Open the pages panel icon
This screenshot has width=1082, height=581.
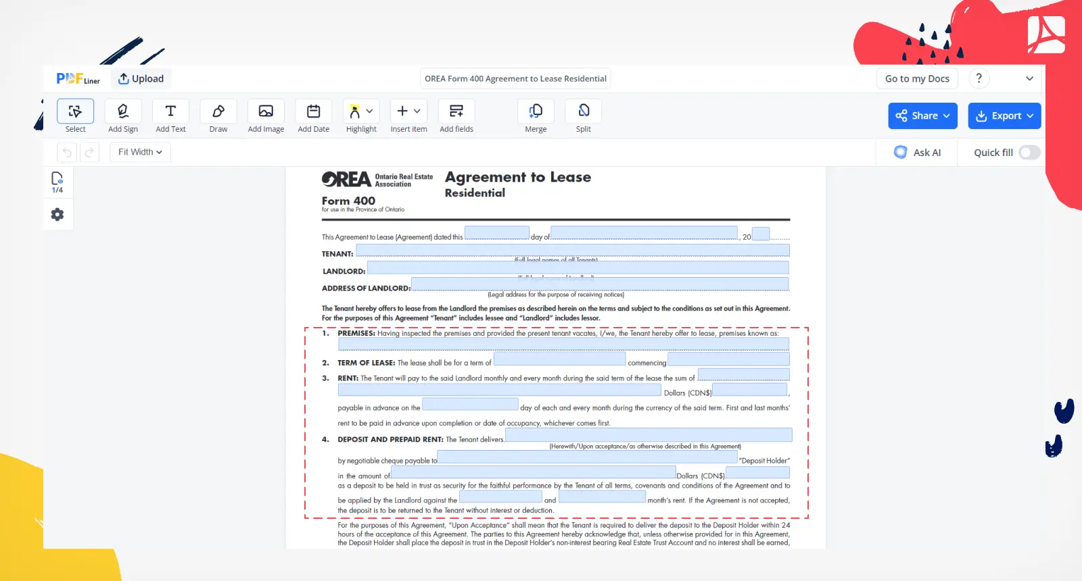[x=57, y=182]
